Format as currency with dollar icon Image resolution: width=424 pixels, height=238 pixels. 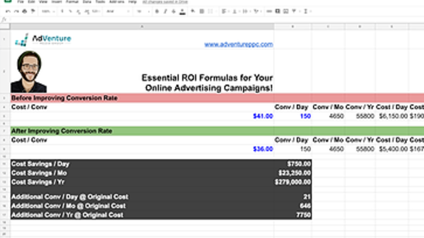pos(62,11)
